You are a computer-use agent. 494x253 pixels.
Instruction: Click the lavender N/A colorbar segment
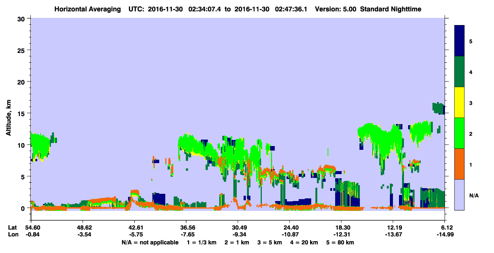tap(459, 194)
